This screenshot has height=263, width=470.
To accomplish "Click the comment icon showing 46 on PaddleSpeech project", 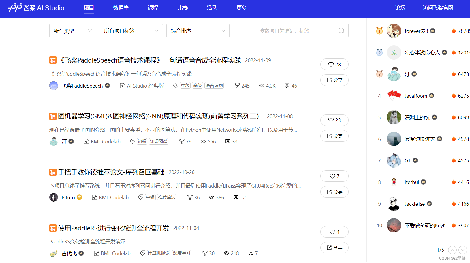I will pos(287,86).
